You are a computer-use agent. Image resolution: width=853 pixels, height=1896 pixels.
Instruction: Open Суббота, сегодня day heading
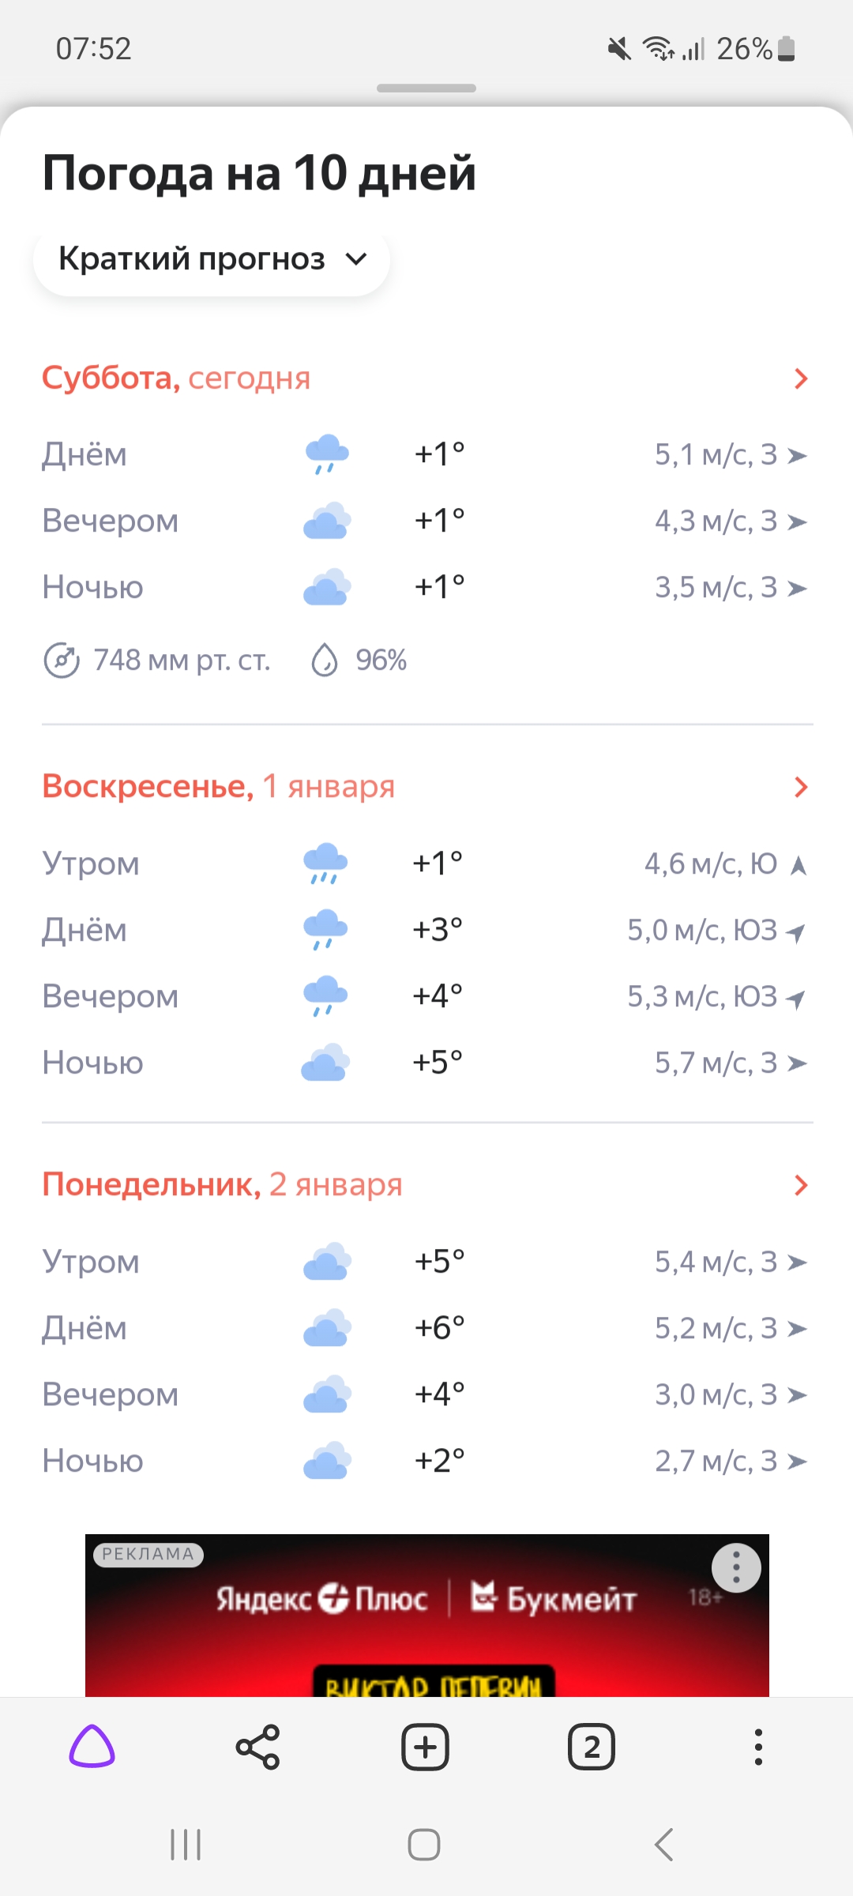[176, 378]
